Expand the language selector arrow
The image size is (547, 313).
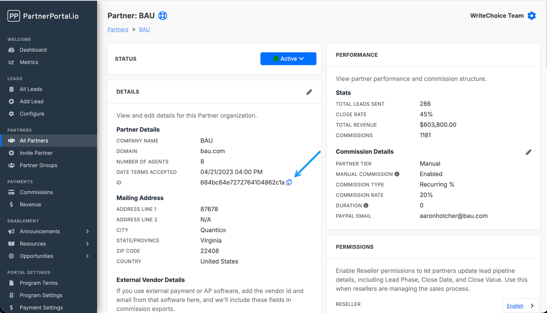pos(532,306)
